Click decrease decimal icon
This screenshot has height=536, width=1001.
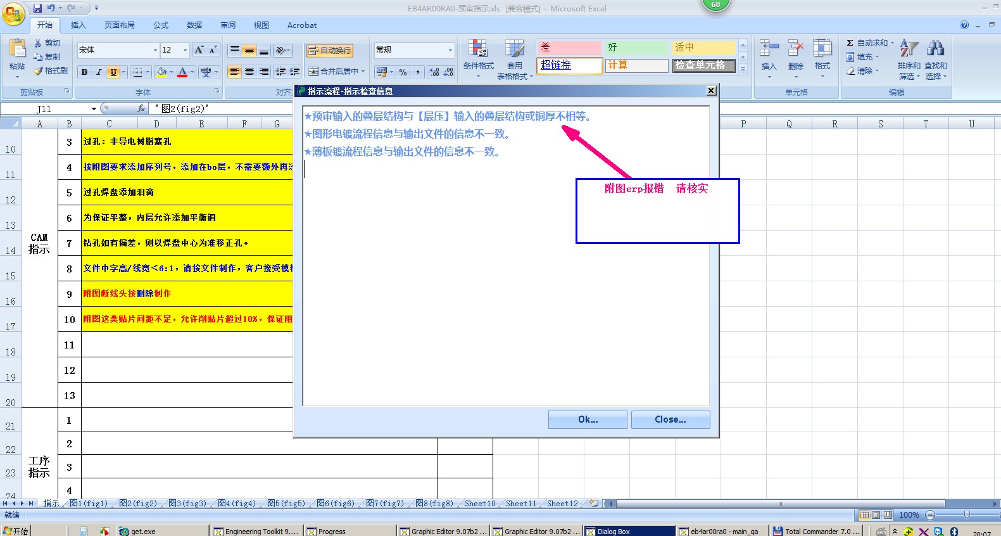tap(448, 72)
